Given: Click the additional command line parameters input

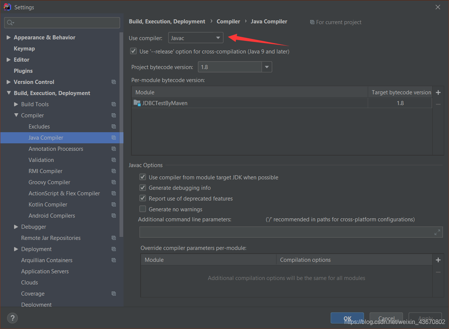Looking at the screenshot, I should pos(291,232).
